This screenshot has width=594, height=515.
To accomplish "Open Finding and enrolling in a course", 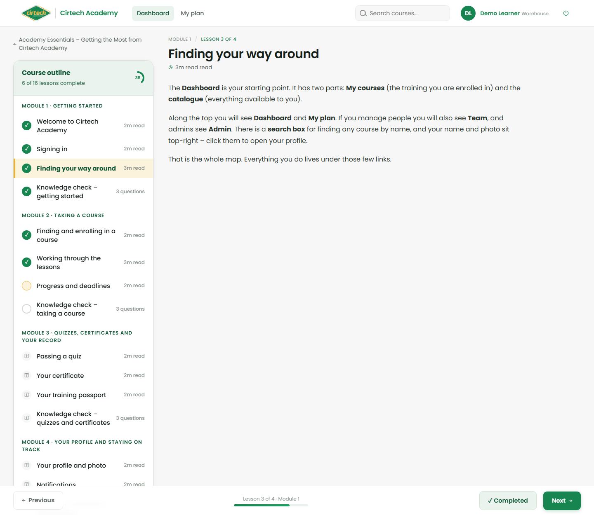I will [x=83, y=235].
